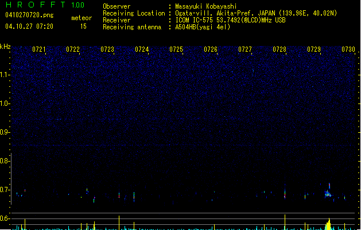The height and width of the screenshot is (230, 361).
Task: Click the Ogata-vill. Akita-Pref. JAPAN location text
Action: pos(256,13)
